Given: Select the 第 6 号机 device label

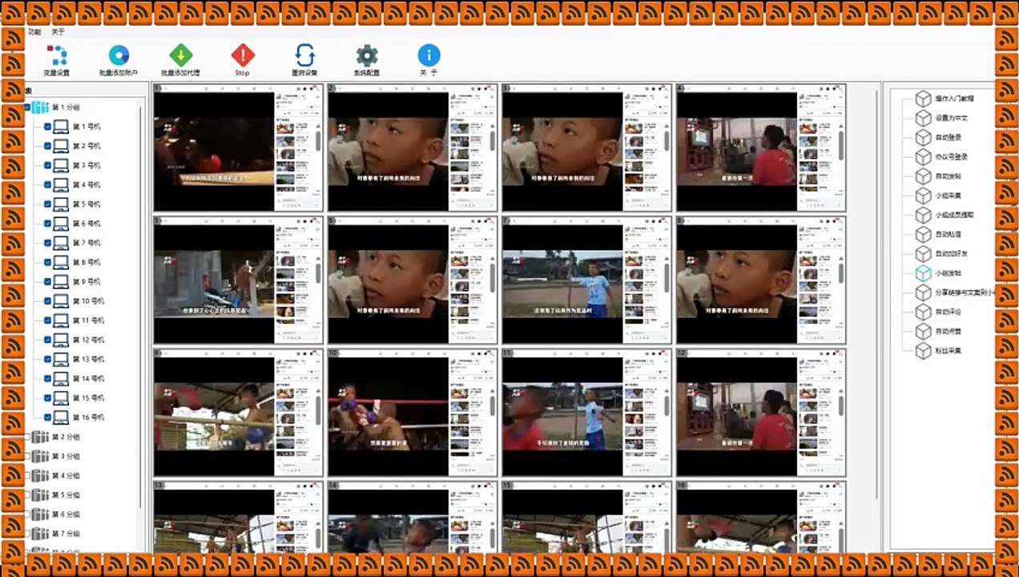Looking at the screenshot, I should (x=87, y=224).
